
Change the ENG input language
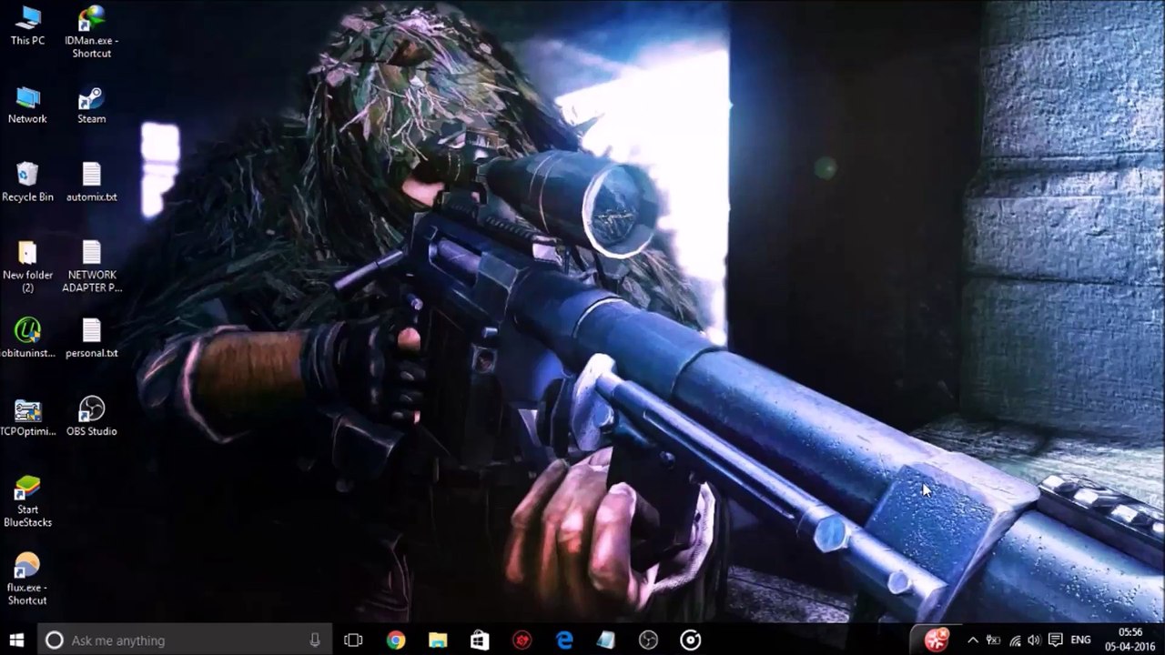[1080, 640]
